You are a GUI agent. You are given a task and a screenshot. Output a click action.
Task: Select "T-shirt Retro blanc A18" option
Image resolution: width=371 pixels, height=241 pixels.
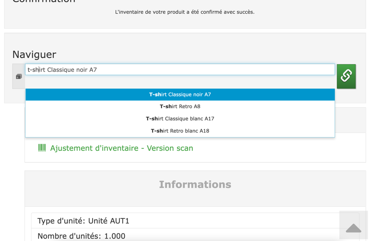(180, 131)
